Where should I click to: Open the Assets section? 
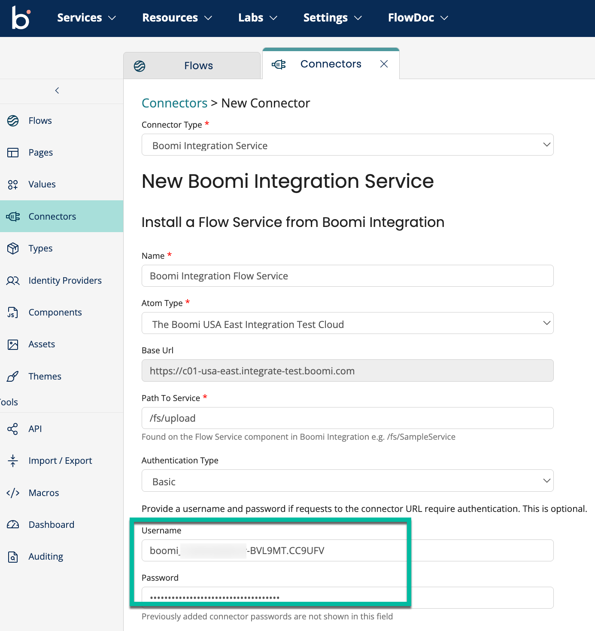click(42, 344)
